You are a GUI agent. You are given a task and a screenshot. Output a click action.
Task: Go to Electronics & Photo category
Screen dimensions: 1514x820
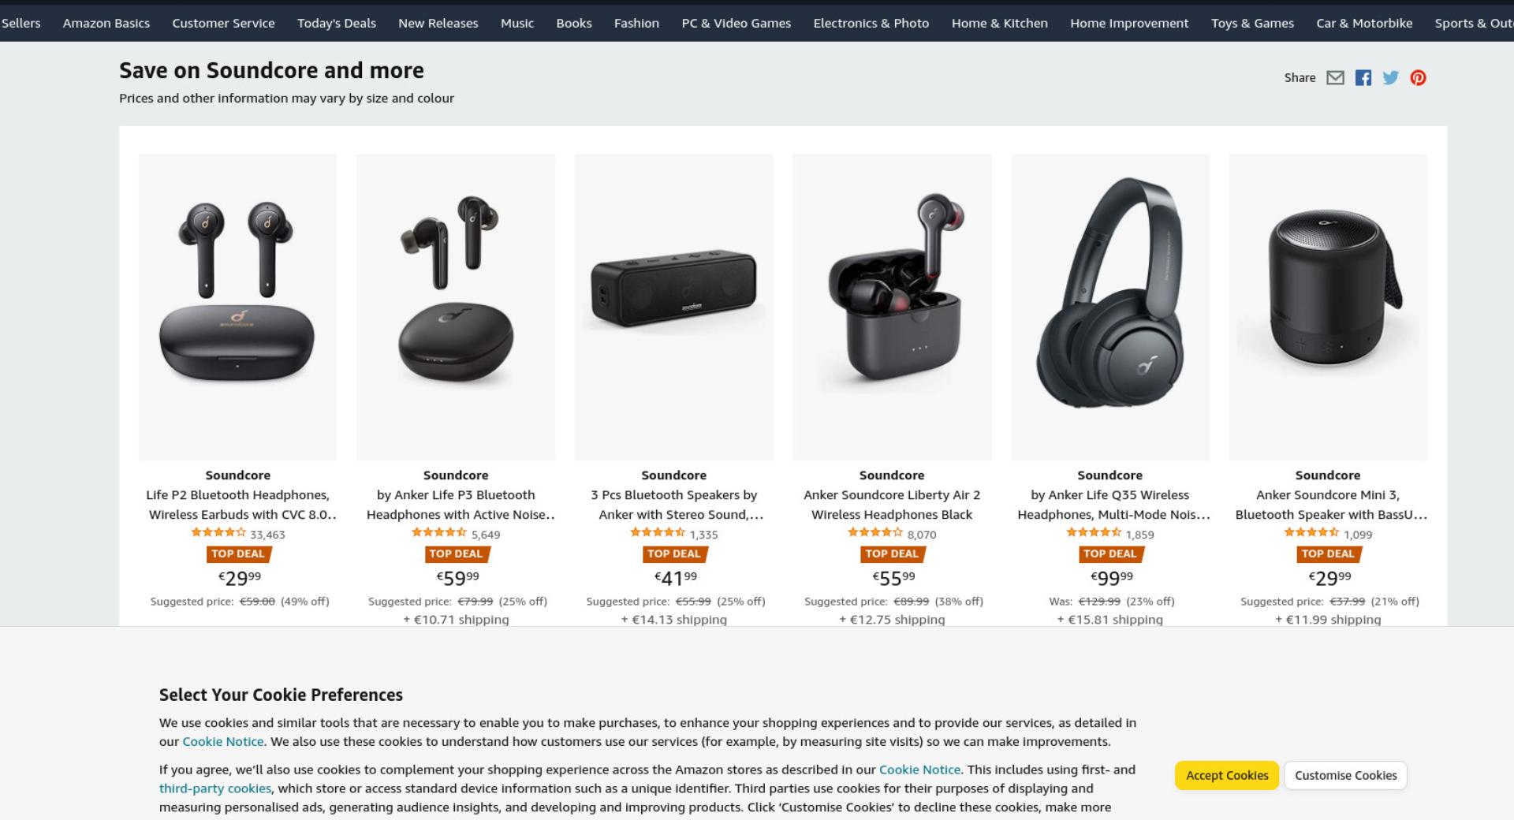[871, 23]
